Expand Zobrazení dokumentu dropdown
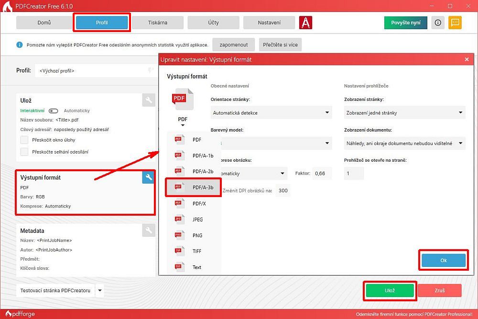 click(404, 143)
